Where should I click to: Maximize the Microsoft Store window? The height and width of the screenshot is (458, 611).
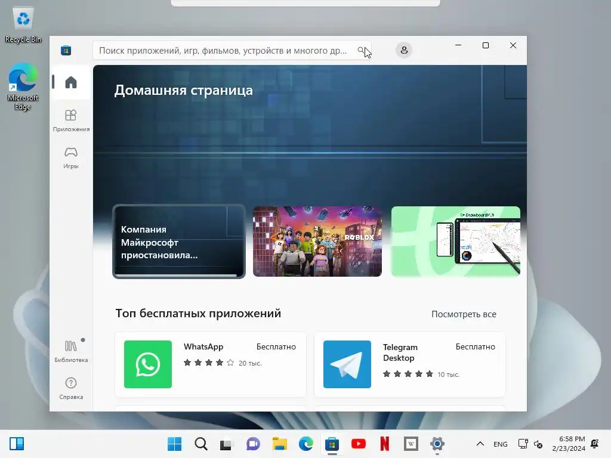pyautogui.click(x=486, y=45)
